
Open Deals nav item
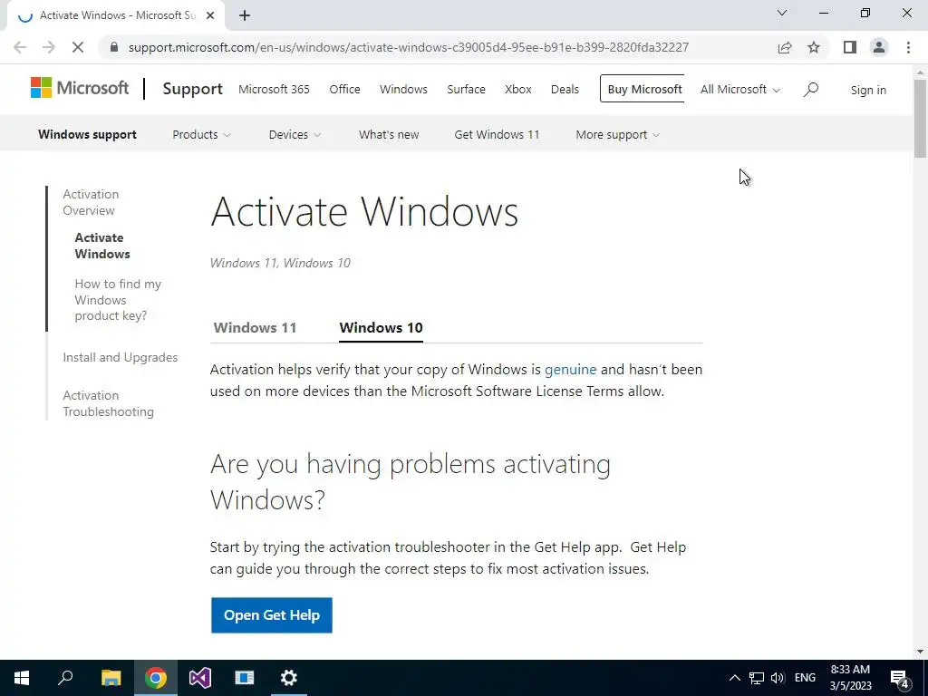565,90
